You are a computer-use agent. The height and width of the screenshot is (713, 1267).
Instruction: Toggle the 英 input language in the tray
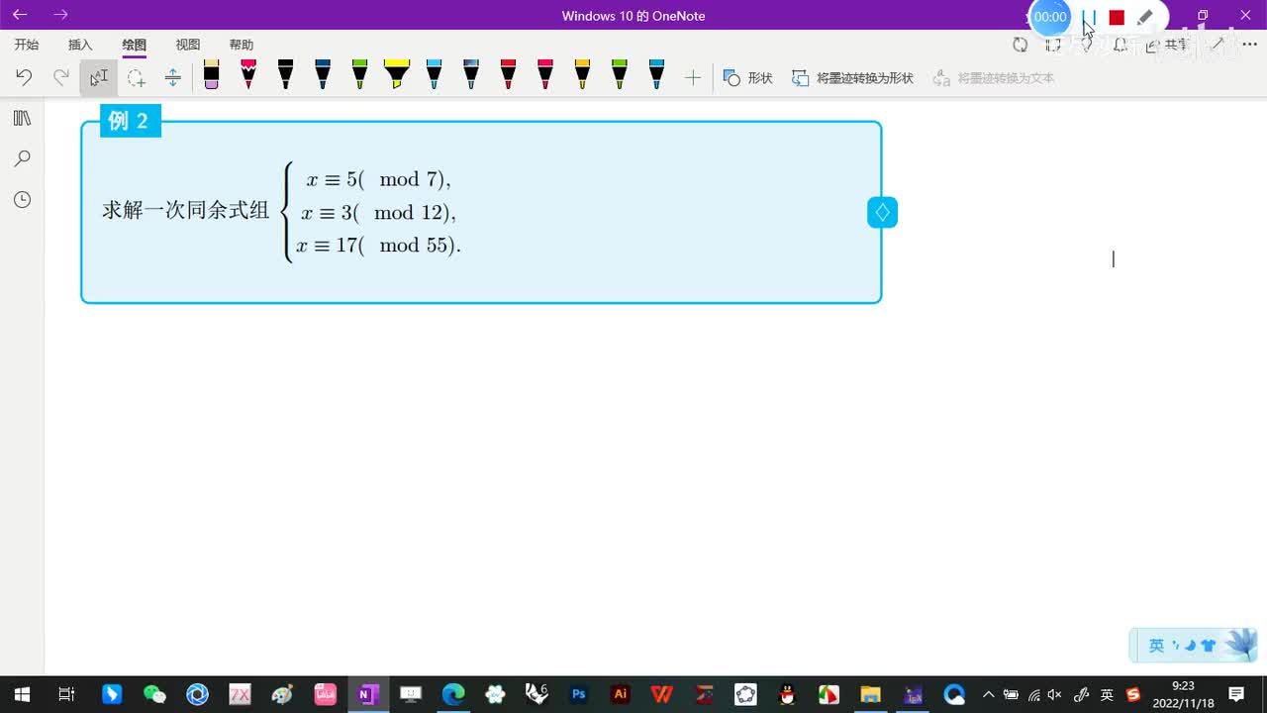[1107, 695]
